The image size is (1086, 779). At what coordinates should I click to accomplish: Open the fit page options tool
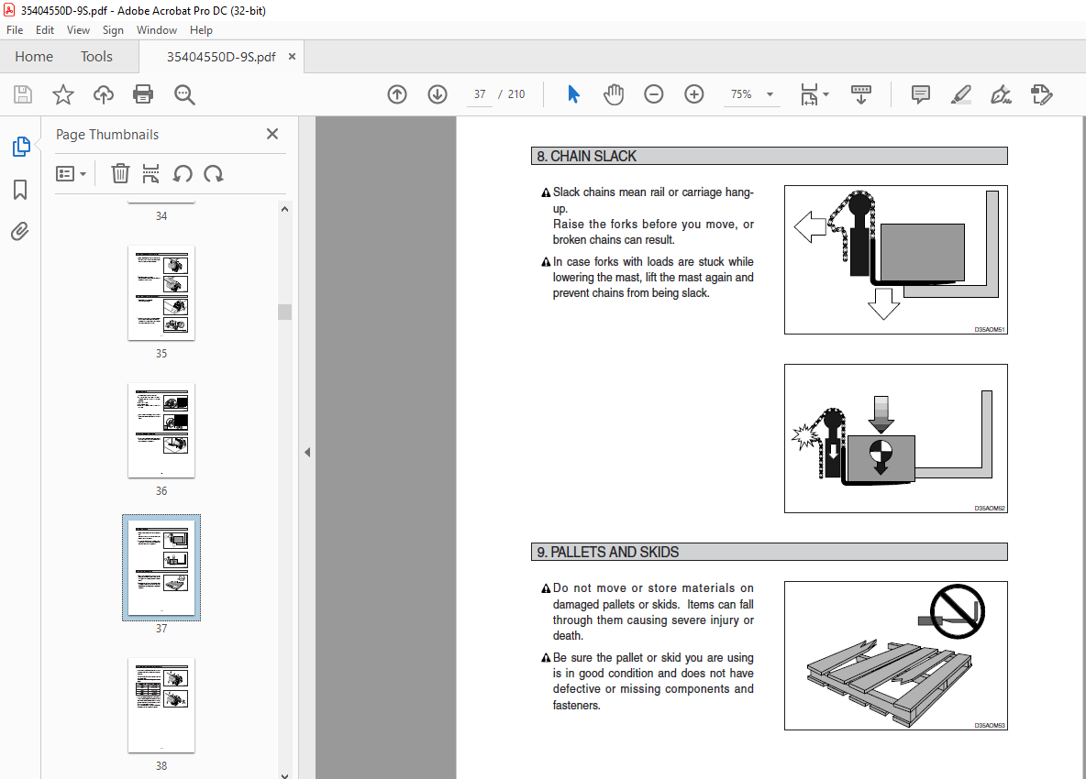pyautogui.click(x=809, y=94)
